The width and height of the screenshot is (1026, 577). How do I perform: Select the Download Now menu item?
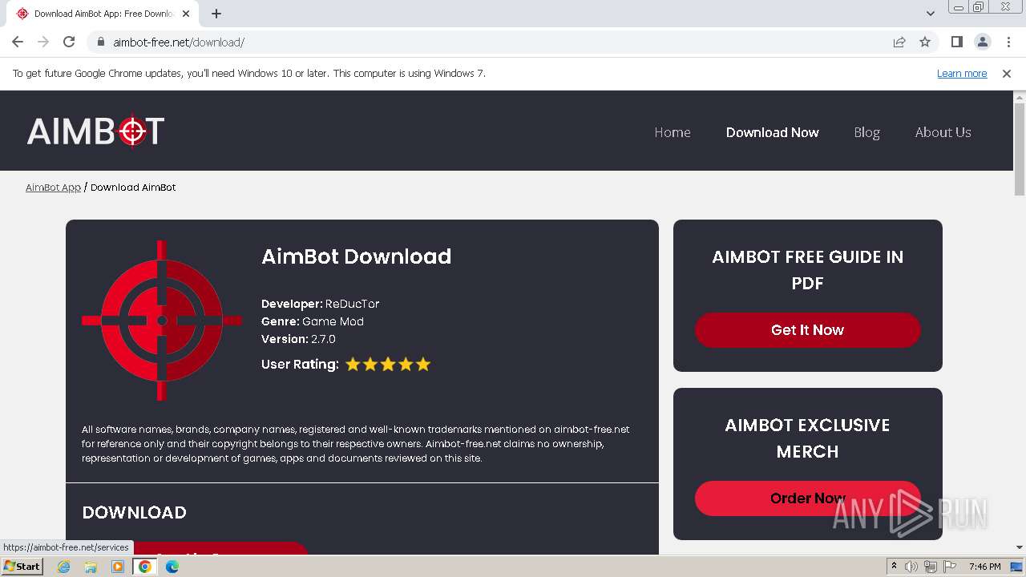click(773, 132)
